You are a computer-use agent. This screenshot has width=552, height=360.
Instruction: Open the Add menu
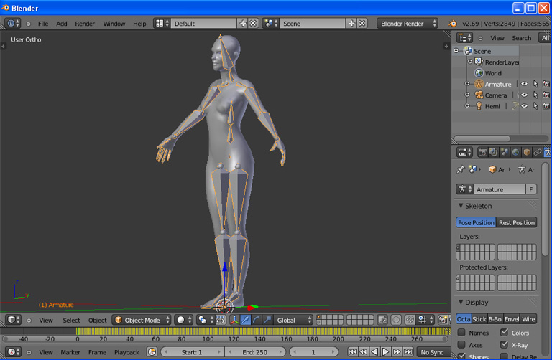point(62,24)
